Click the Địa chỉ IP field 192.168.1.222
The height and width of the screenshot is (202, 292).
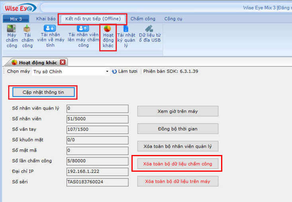(x=97, y=172)
